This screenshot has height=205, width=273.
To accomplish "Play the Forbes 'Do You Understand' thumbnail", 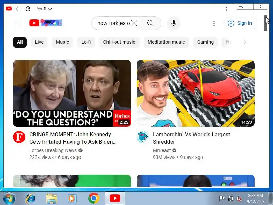I will tap(72, 93).
